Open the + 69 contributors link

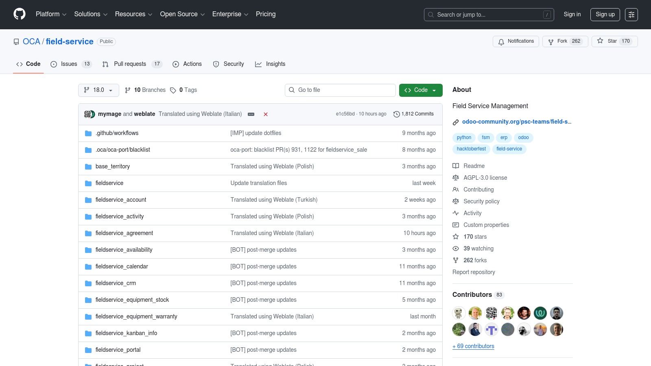[473, 346]
